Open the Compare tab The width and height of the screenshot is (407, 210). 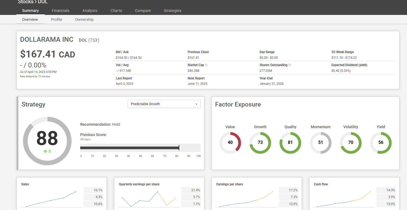[143, 11]
